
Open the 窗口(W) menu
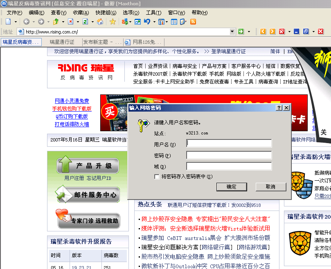click(176, 13)
